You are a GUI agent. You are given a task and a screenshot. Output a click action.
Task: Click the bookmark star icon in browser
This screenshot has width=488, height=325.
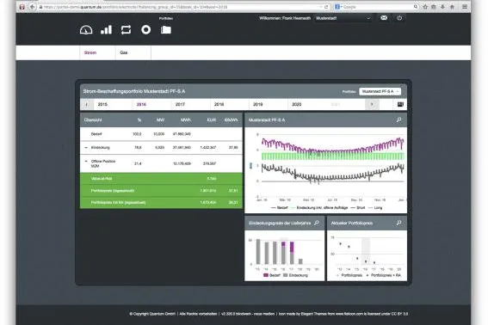pyautogui.click(x=425, y=7)
